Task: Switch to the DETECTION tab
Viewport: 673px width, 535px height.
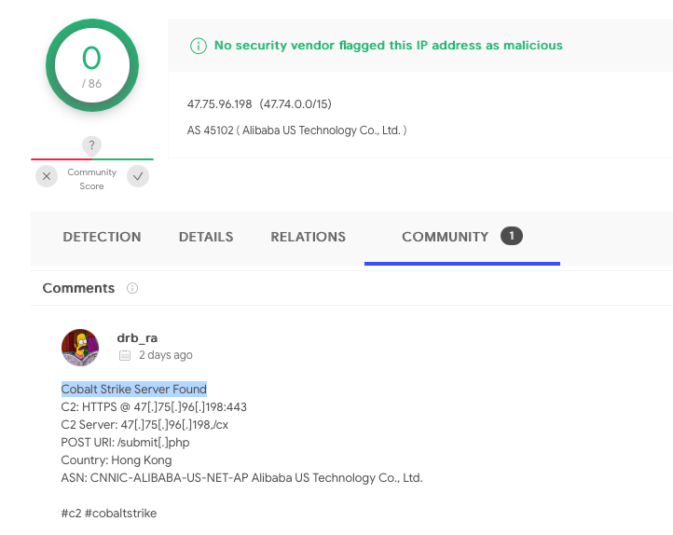Action: [x=102, y=237]
